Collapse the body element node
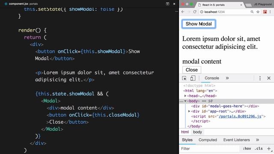Image resolution: width=274 pixels, height=154 pixels. [185, 101]
